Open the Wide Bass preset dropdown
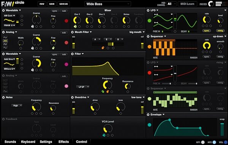This screenshot has width=228, height=145. pos(108,4)
